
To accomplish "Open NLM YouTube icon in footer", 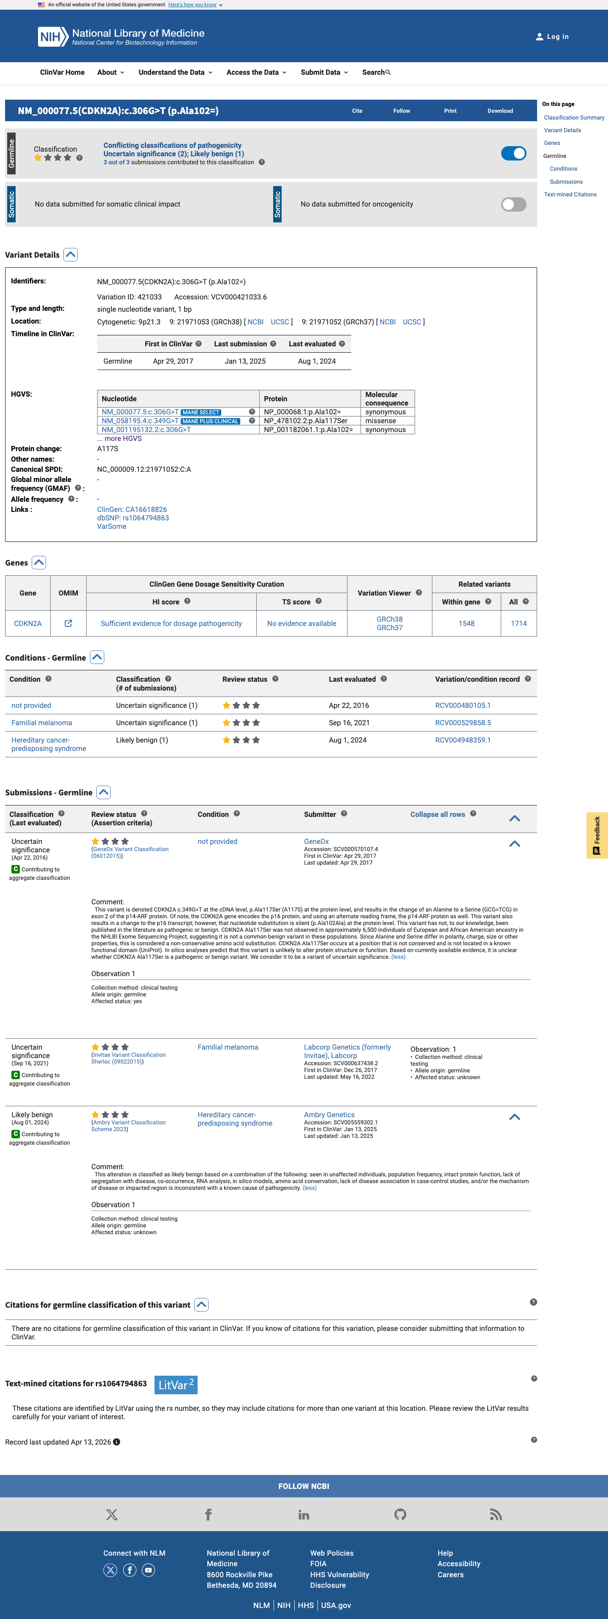I will coord(148,1570).
